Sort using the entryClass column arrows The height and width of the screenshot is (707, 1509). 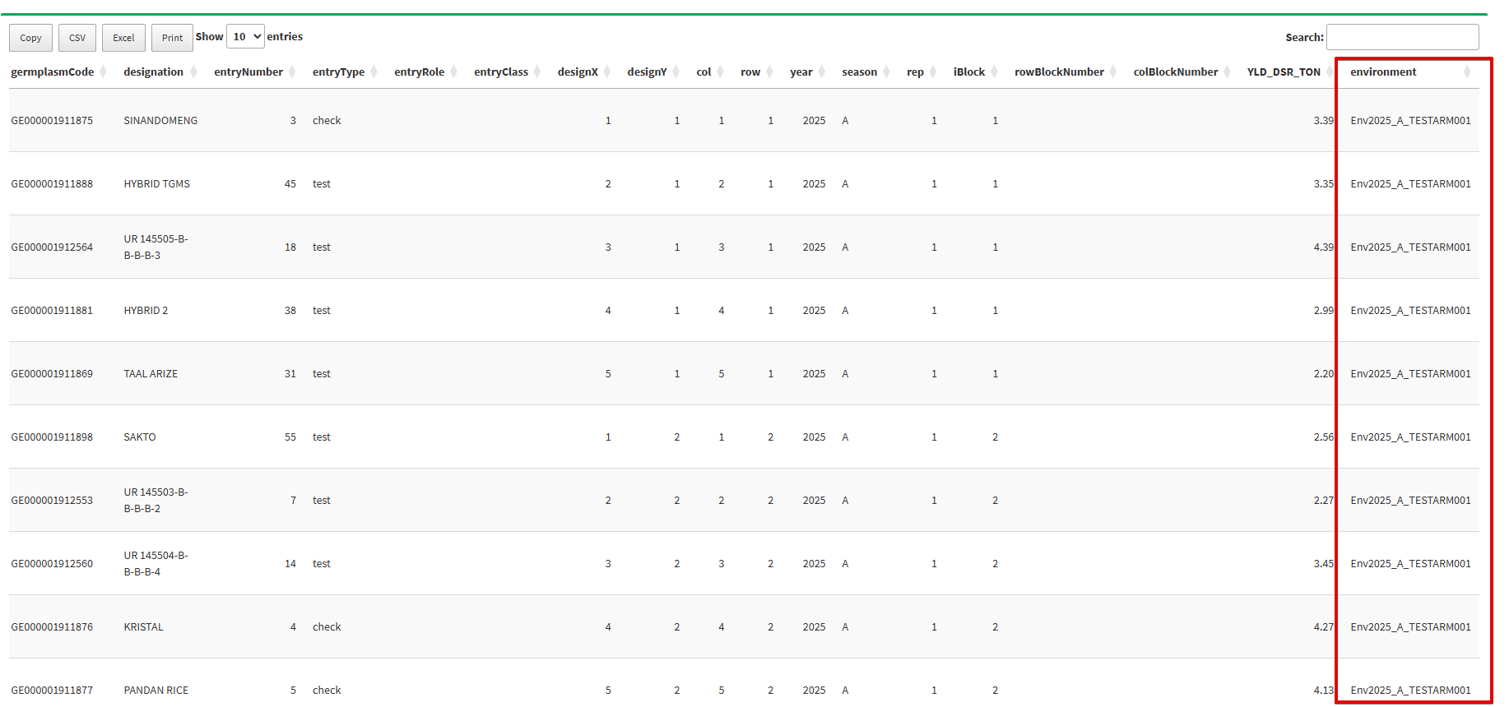pyautogui.click(x=537, y=72)
